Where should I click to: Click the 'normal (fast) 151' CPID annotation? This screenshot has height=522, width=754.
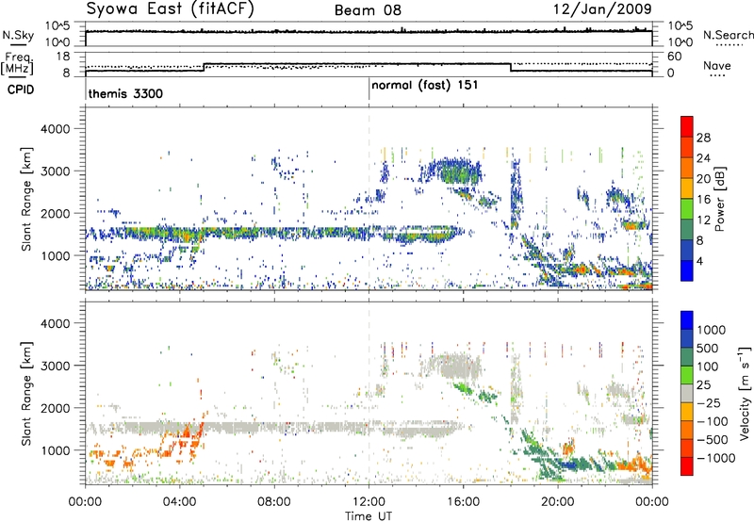(x=425, y=86)
